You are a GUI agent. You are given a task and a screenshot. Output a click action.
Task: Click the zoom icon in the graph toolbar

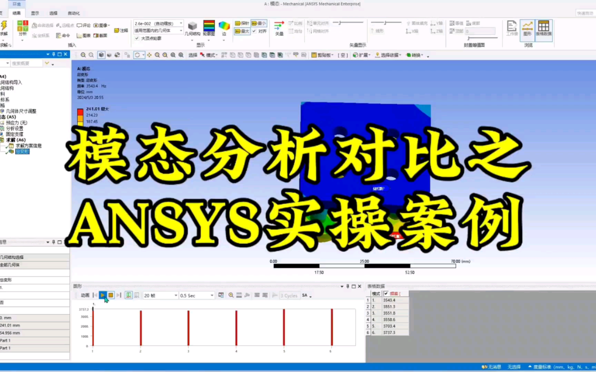[231, 295]
